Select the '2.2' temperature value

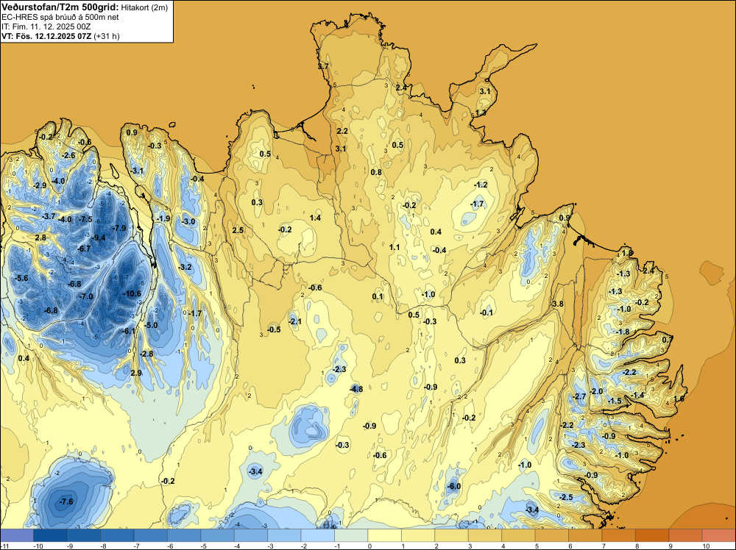(x=342, y=131)
